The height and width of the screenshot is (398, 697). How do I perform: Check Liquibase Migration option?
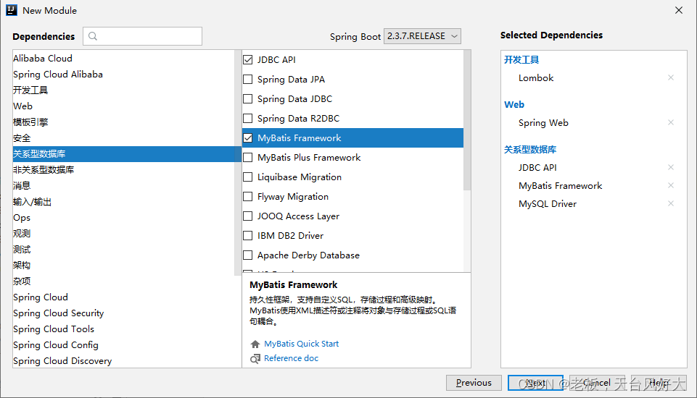coord(248,177)
